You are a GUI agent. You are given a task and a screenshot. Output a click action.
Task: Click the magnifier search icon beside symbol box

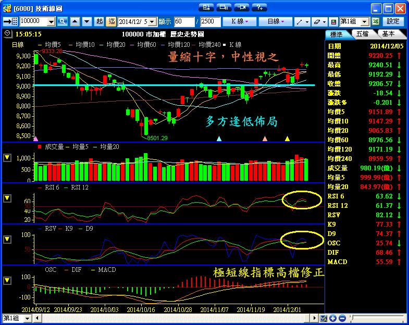point(63,21)
